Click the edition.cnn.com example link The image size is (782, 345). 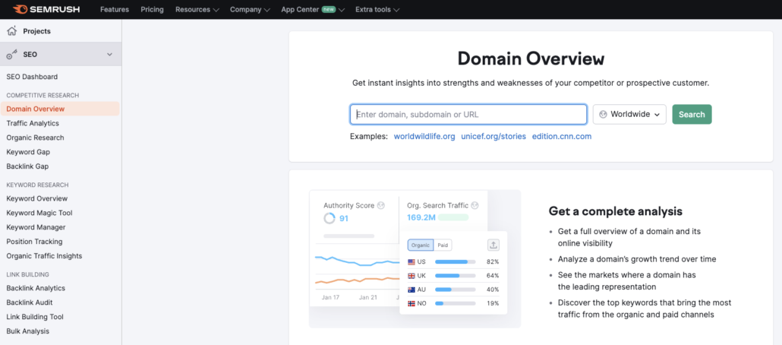click(x=562, y=136)
